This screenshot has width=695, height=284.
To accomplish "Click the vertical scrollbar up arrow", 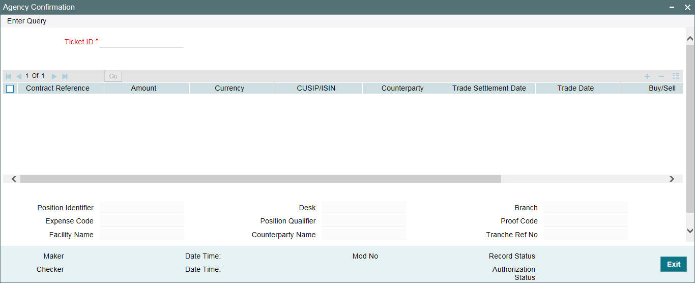I will [690, 38].
